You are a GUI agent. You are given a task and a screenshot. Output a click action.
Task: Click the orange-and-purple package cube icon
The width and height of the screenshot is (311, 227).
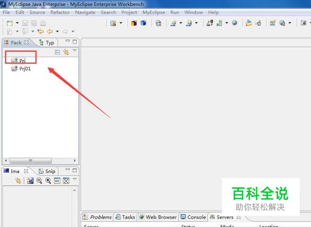pyautogui.click(x=134, y=23)
